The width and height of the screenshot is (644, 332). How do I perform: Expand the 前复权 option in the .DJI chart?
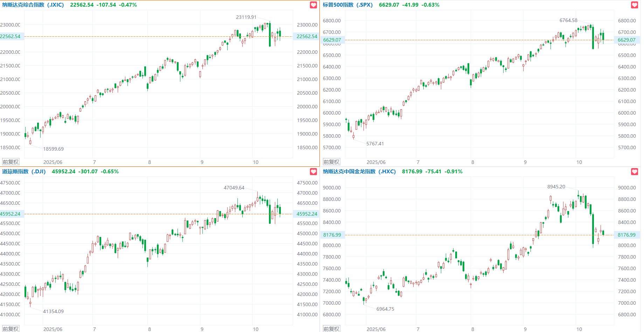click(x=11, y=329)
